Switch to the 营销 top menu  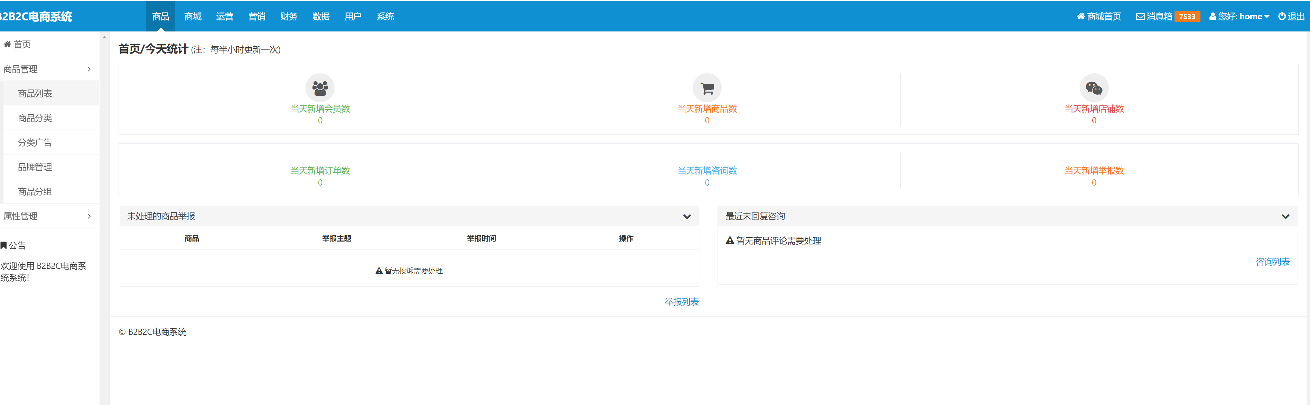point(257,16)
